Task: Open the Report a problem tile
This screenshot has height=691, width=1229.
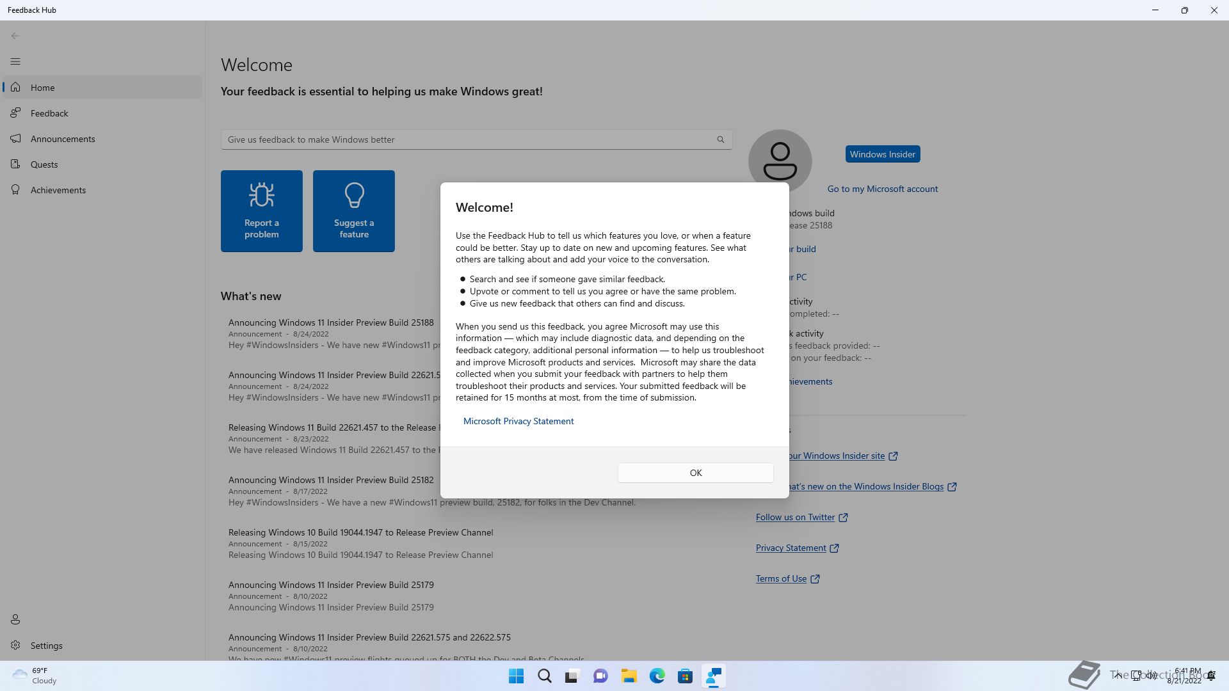Action: click(261, 211)
